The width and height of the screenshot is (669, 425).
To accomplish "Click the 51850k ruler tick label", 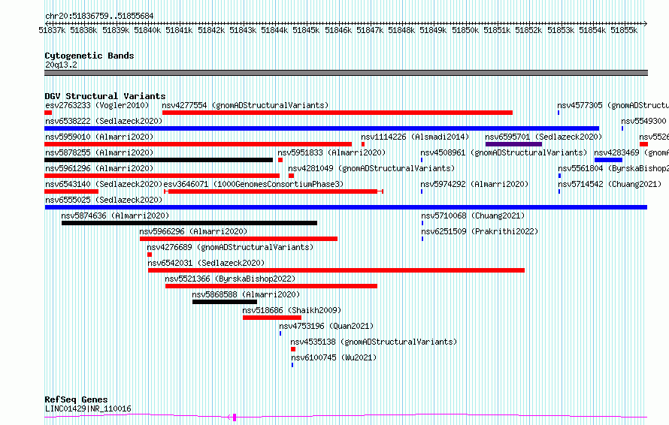I will 465,30.
